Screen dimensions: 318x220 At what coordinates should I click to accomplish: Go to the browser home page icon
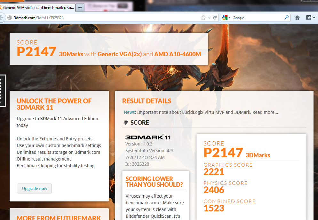tap(297, 18)
